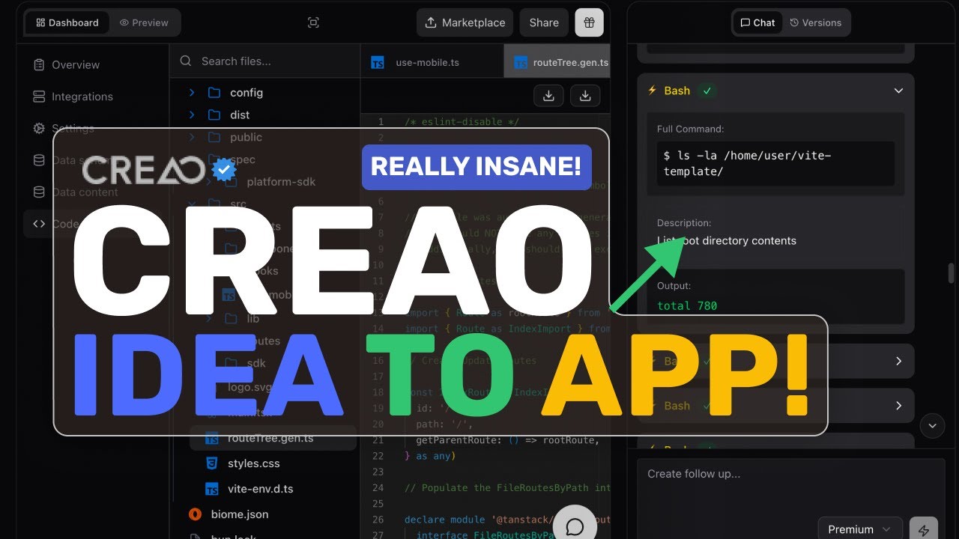
Task: Open vite-env.d.ts in the file tree
Action: (261, 489)
